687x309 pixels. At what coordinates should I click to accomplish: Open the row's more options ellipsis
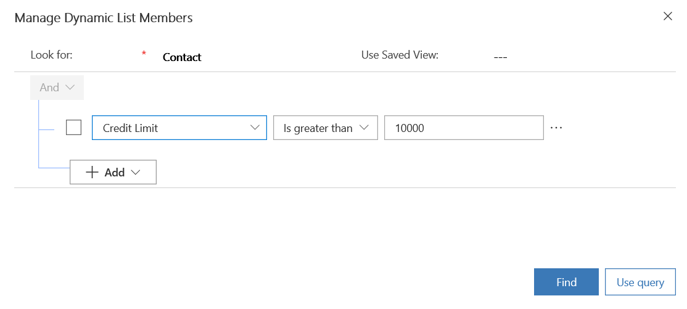556,128
